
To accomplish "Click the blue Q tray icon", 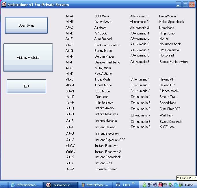I will click(x=176, y=185).
